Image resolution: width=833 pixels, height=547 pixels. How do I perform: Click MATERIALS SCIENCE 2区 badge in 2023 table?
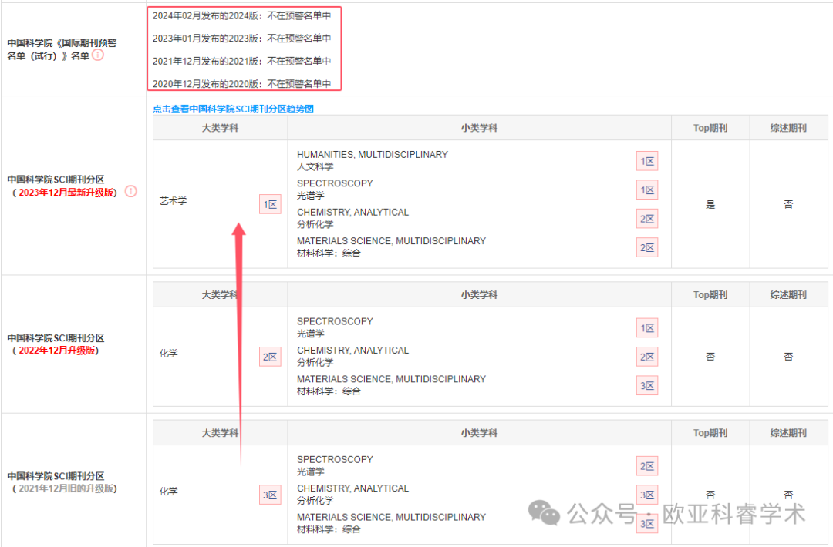(x=647, y=247)
